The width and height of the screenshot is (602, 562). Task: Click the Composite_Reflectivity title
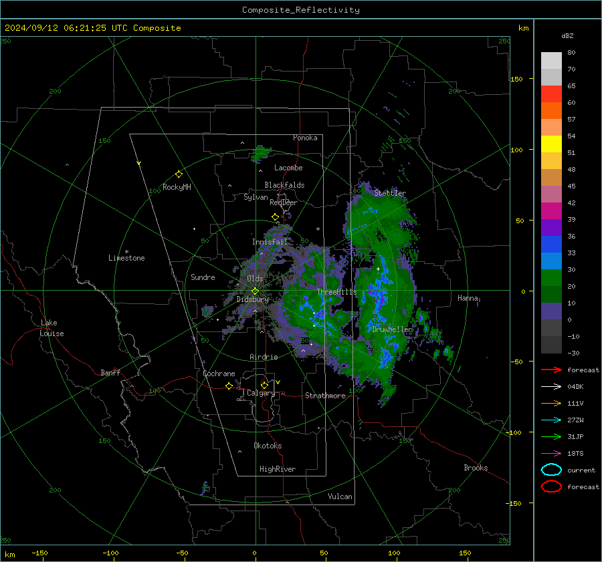tap(301, 10)
